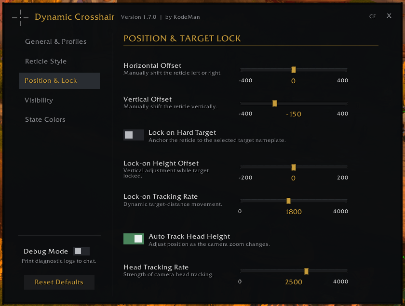Viewport: 405px width, 306px height.
Task: Click the Horizontal Offset slider handle
Action: 294,70
